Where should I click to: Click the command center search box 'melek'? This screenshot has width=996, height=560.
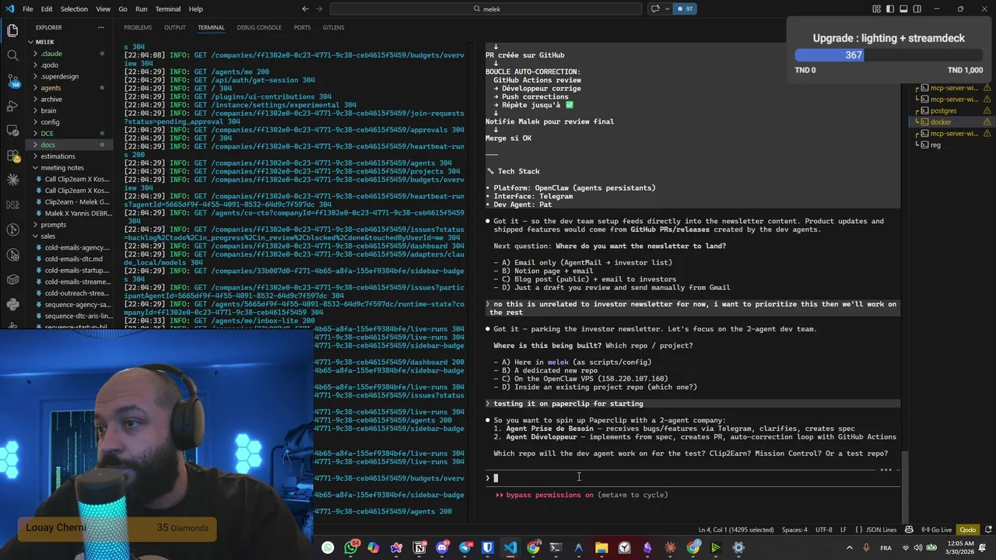(x=486, y=9)
